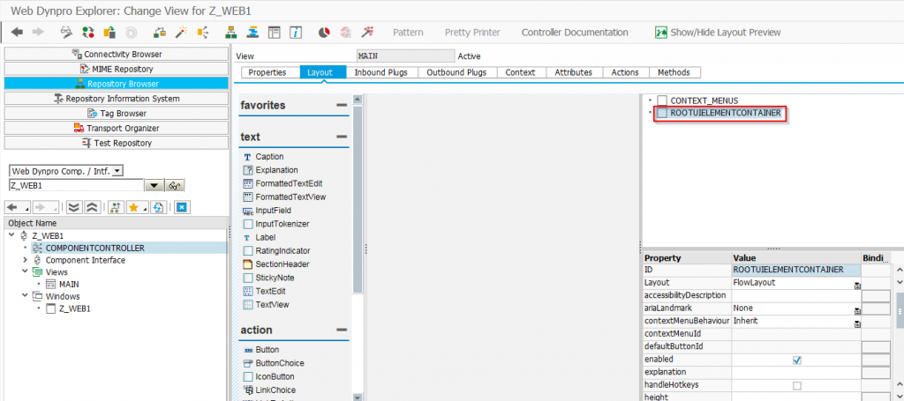904x401 pixels.
Task: Collapse the action palette section
Action: 342,330
